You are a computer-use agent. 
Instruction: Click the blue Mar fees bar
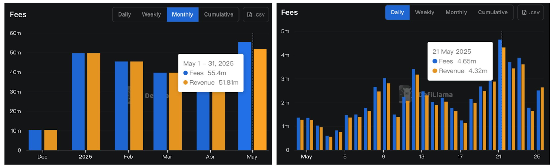pos(160,112)
